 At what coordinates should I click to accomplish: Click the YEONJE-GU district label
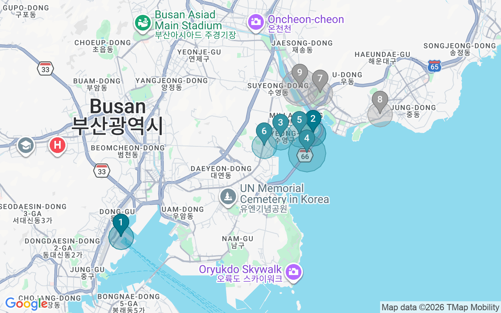pos(199,56)
